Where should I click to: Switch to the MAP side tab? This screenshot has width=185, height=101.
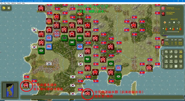point(163,58)
